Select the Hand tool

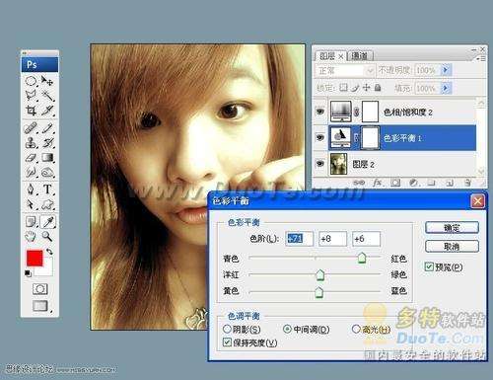tap(31, 236)
